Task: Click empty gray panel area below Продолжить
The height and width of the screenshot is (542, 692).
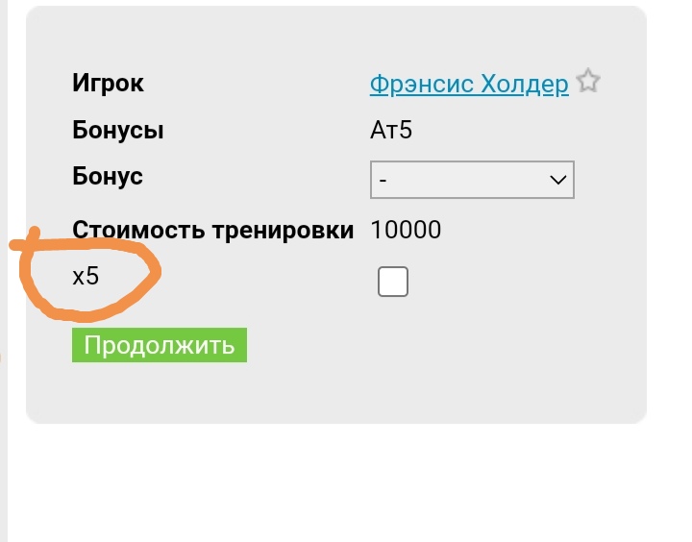Action: pos(336,389)
